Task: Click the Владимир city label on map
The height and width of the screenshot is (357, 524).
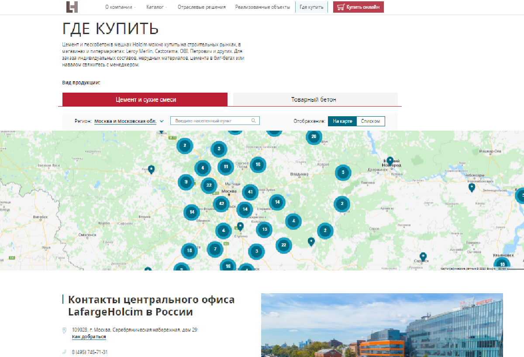Action: tap(300, 174)
